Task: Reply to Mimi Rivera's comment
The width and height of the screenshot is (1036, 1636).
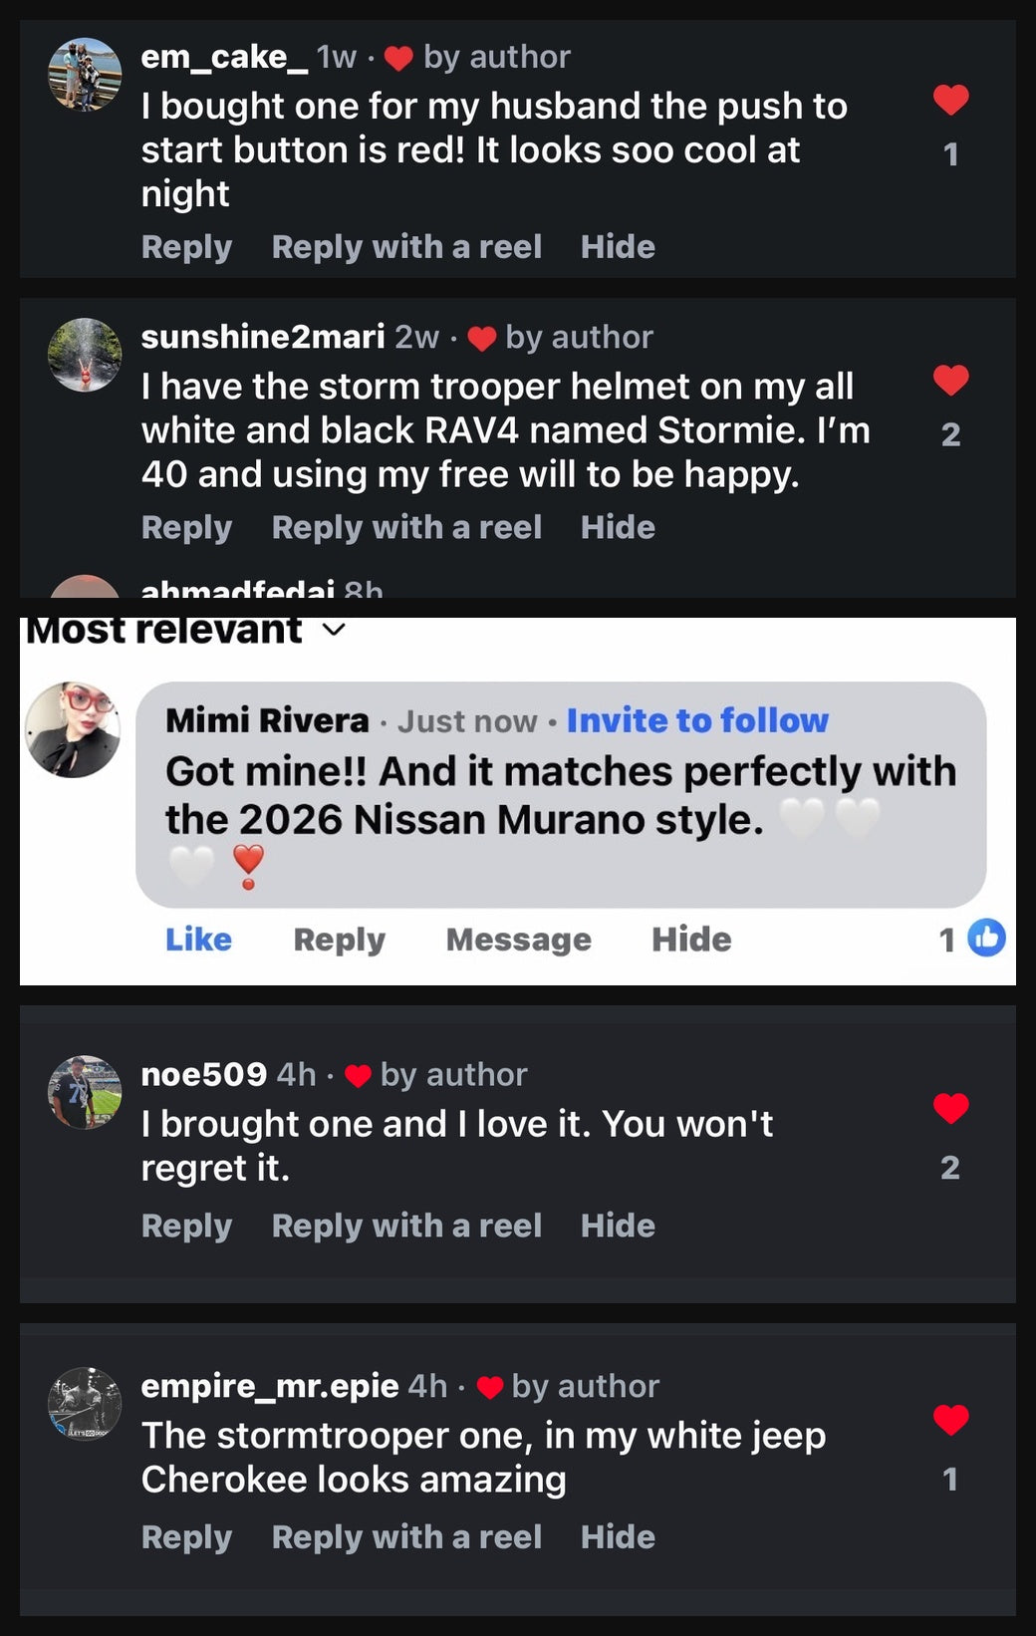Action: (339, 939)
